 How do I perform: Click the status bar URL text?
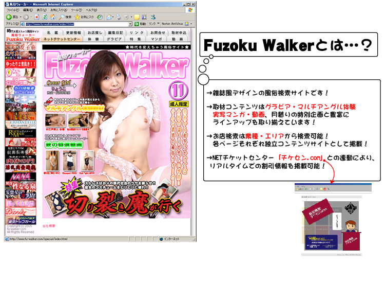pyautogui.click(x=38, y=239)
